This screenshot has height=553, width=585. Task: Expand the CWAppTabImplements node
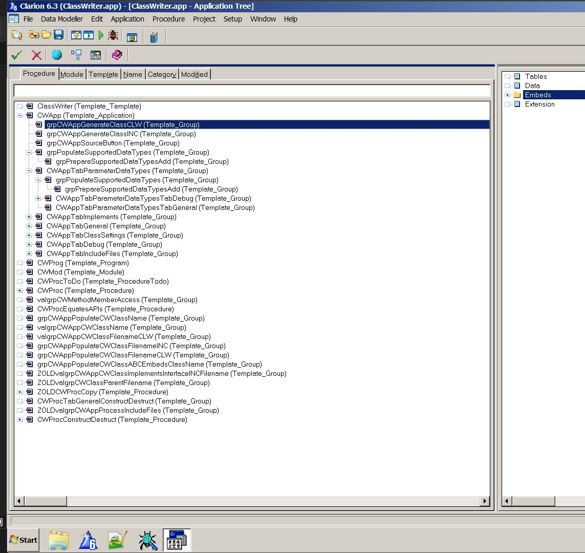(29, 217)
